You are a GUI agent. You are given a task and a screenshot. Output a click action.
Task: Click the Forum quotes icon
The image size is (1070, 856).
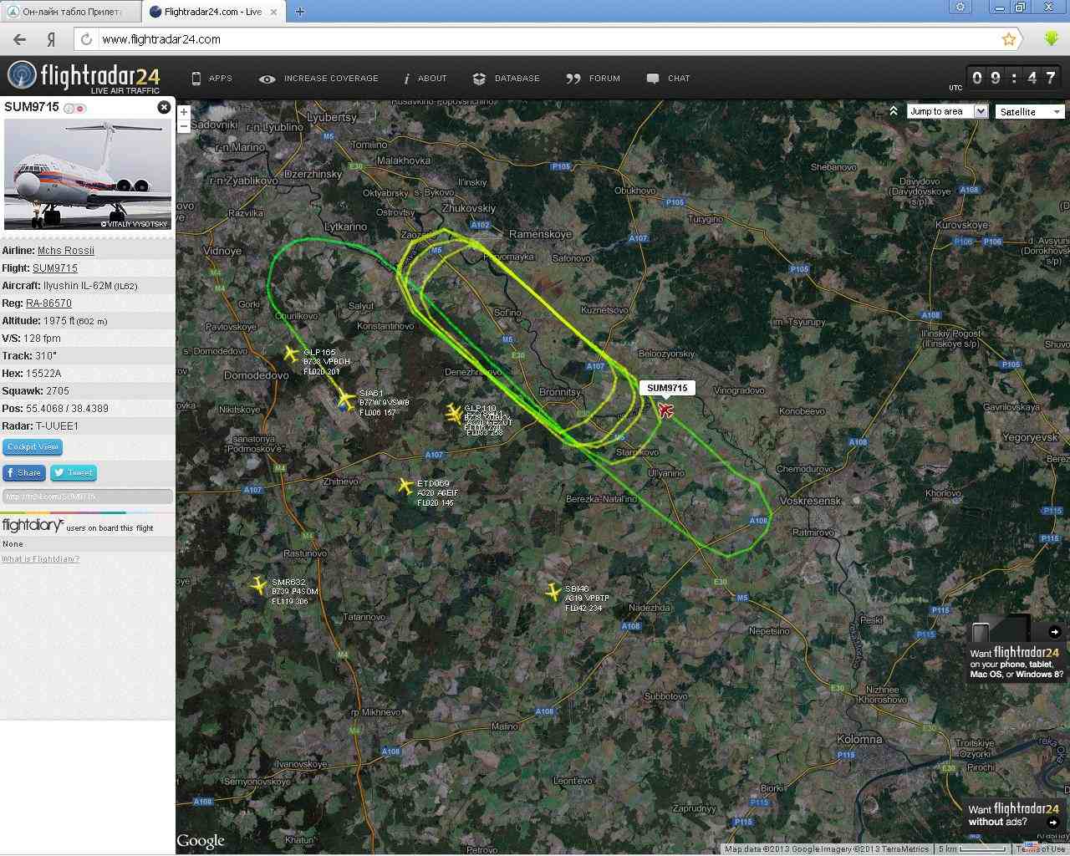[x=573, y=79]
